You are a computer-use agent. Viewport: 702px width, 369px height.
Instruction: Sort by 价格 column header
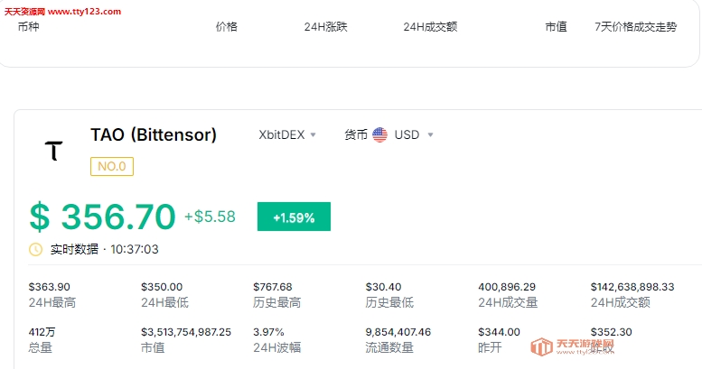coord(227,27)
